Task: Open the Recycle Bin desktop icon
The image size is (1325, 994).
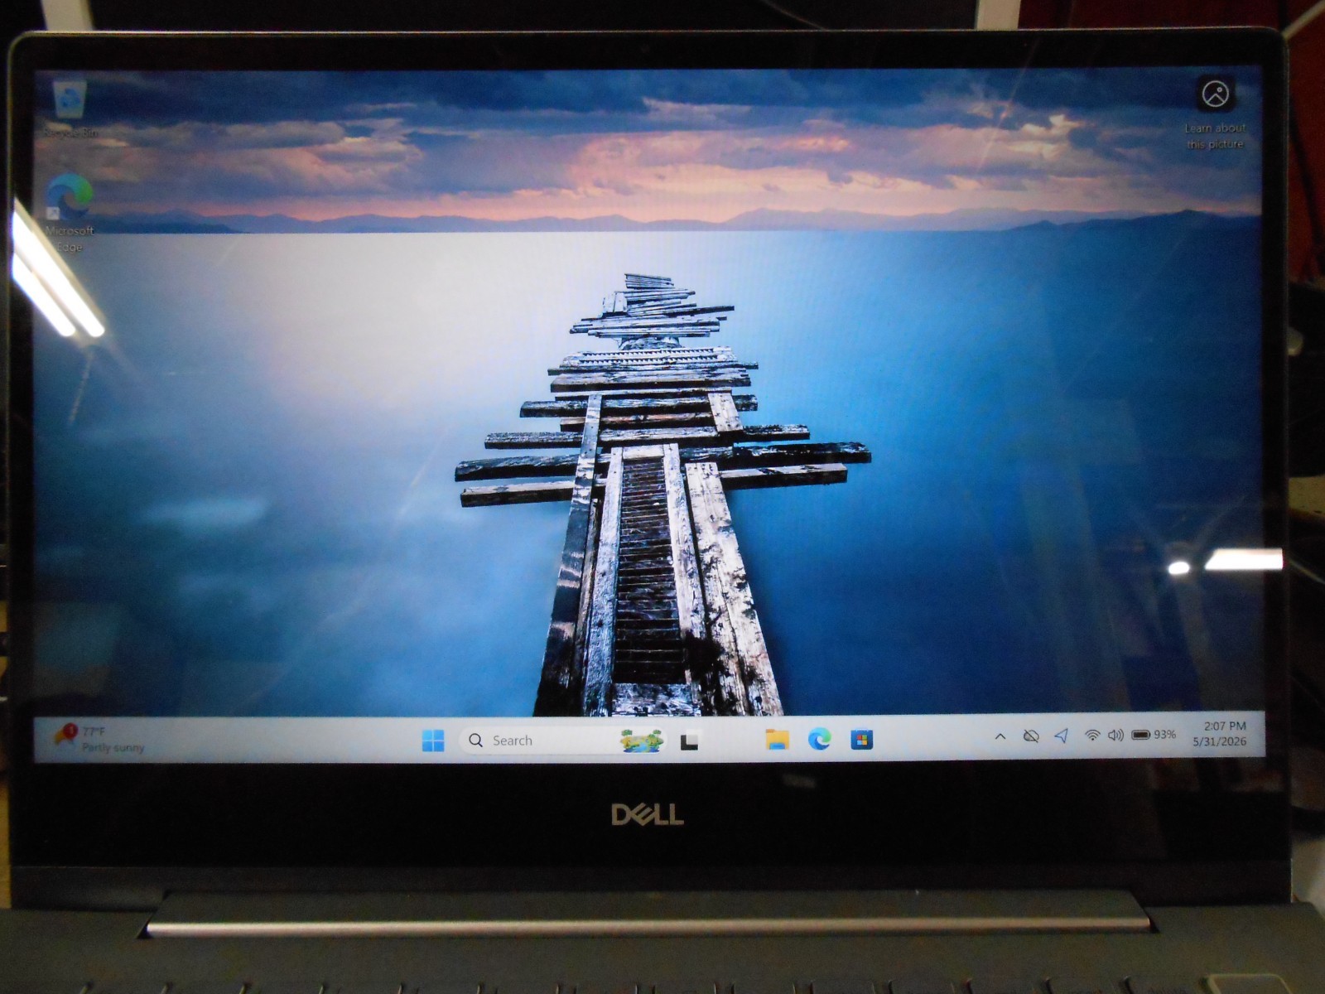Action: click(70, 108)
